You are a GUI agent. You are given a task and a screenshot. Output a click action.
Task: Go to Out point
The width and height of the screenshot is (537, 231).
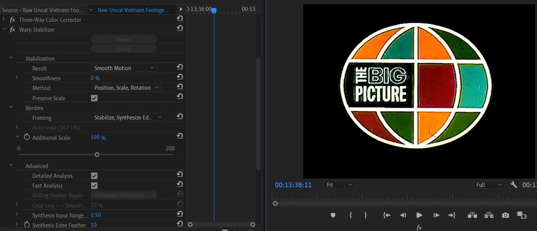coord(452,215)
